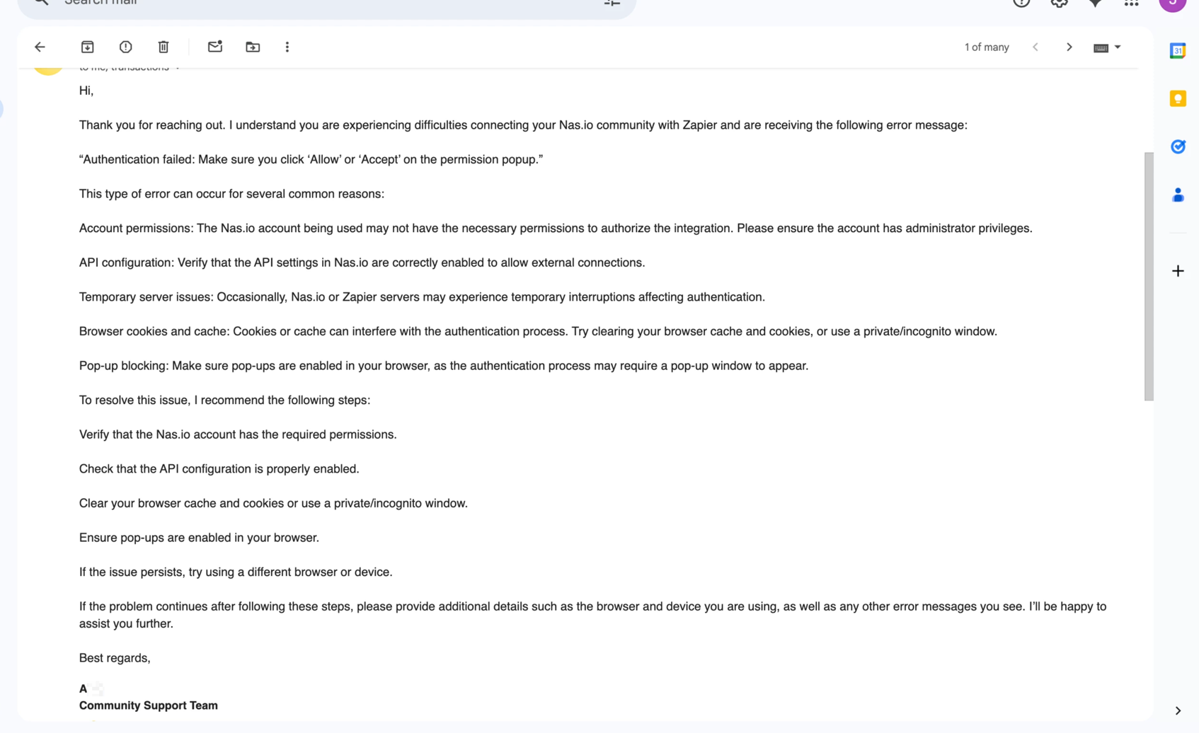This screenshot has width=1199, height=733.
Task: Return to inbox with back arrow
Action: [x=40, y=46]
